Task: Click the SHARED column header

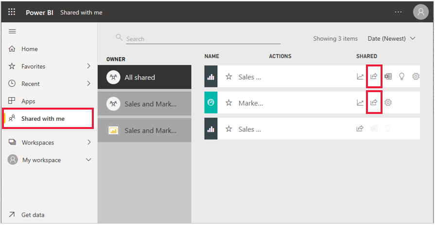Action: click(x=366, y=56)
